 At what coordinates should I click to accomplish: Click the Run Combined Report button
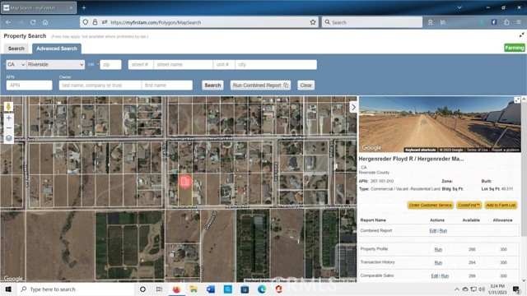click(260, 86)
